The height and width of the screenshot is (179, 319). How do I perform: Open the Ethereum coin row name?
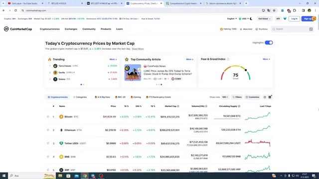(70, 130)
